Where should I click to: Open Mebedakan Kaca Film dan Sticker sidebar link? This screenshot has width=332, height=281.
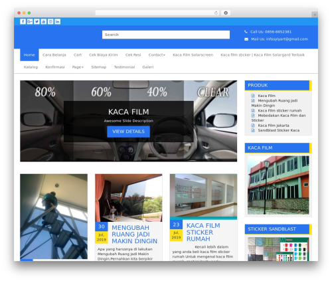pos(278,118)
